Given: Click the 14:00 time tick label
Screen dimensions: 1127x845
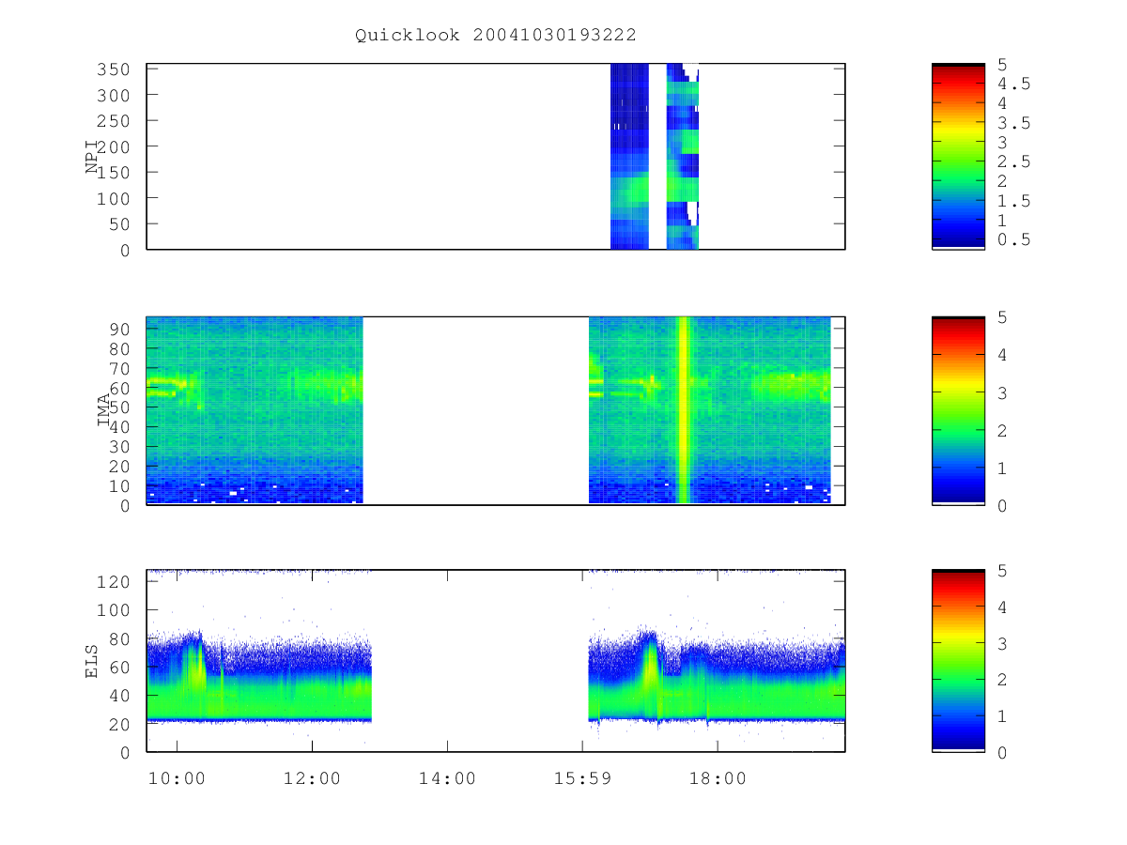Looking at the screenshot, I should tap(447, 778).
